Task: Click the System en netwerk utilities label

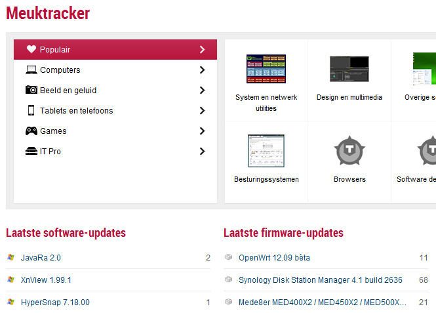Action: point(266,102)
